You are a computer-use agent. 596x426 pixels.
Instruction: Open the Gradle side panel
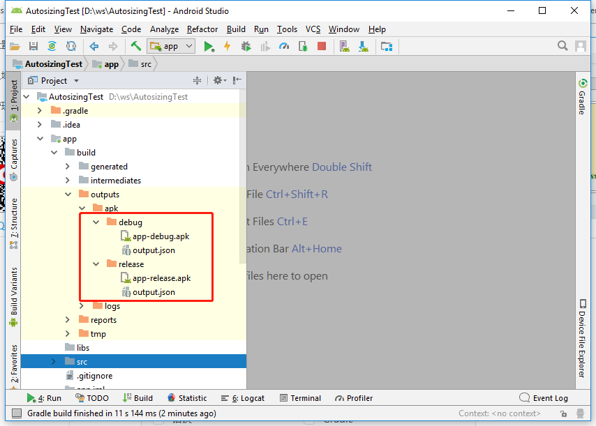point(582,96)
